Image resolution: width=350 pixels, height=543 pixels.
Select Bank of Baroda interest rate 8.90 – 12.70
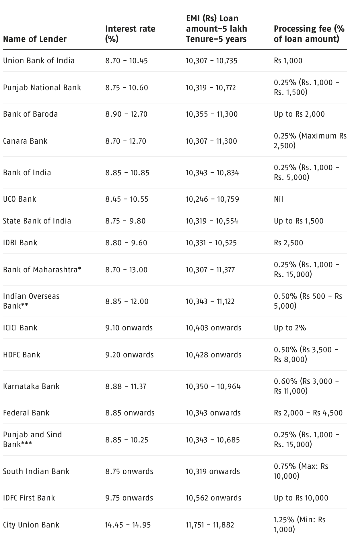click(126, 114)
